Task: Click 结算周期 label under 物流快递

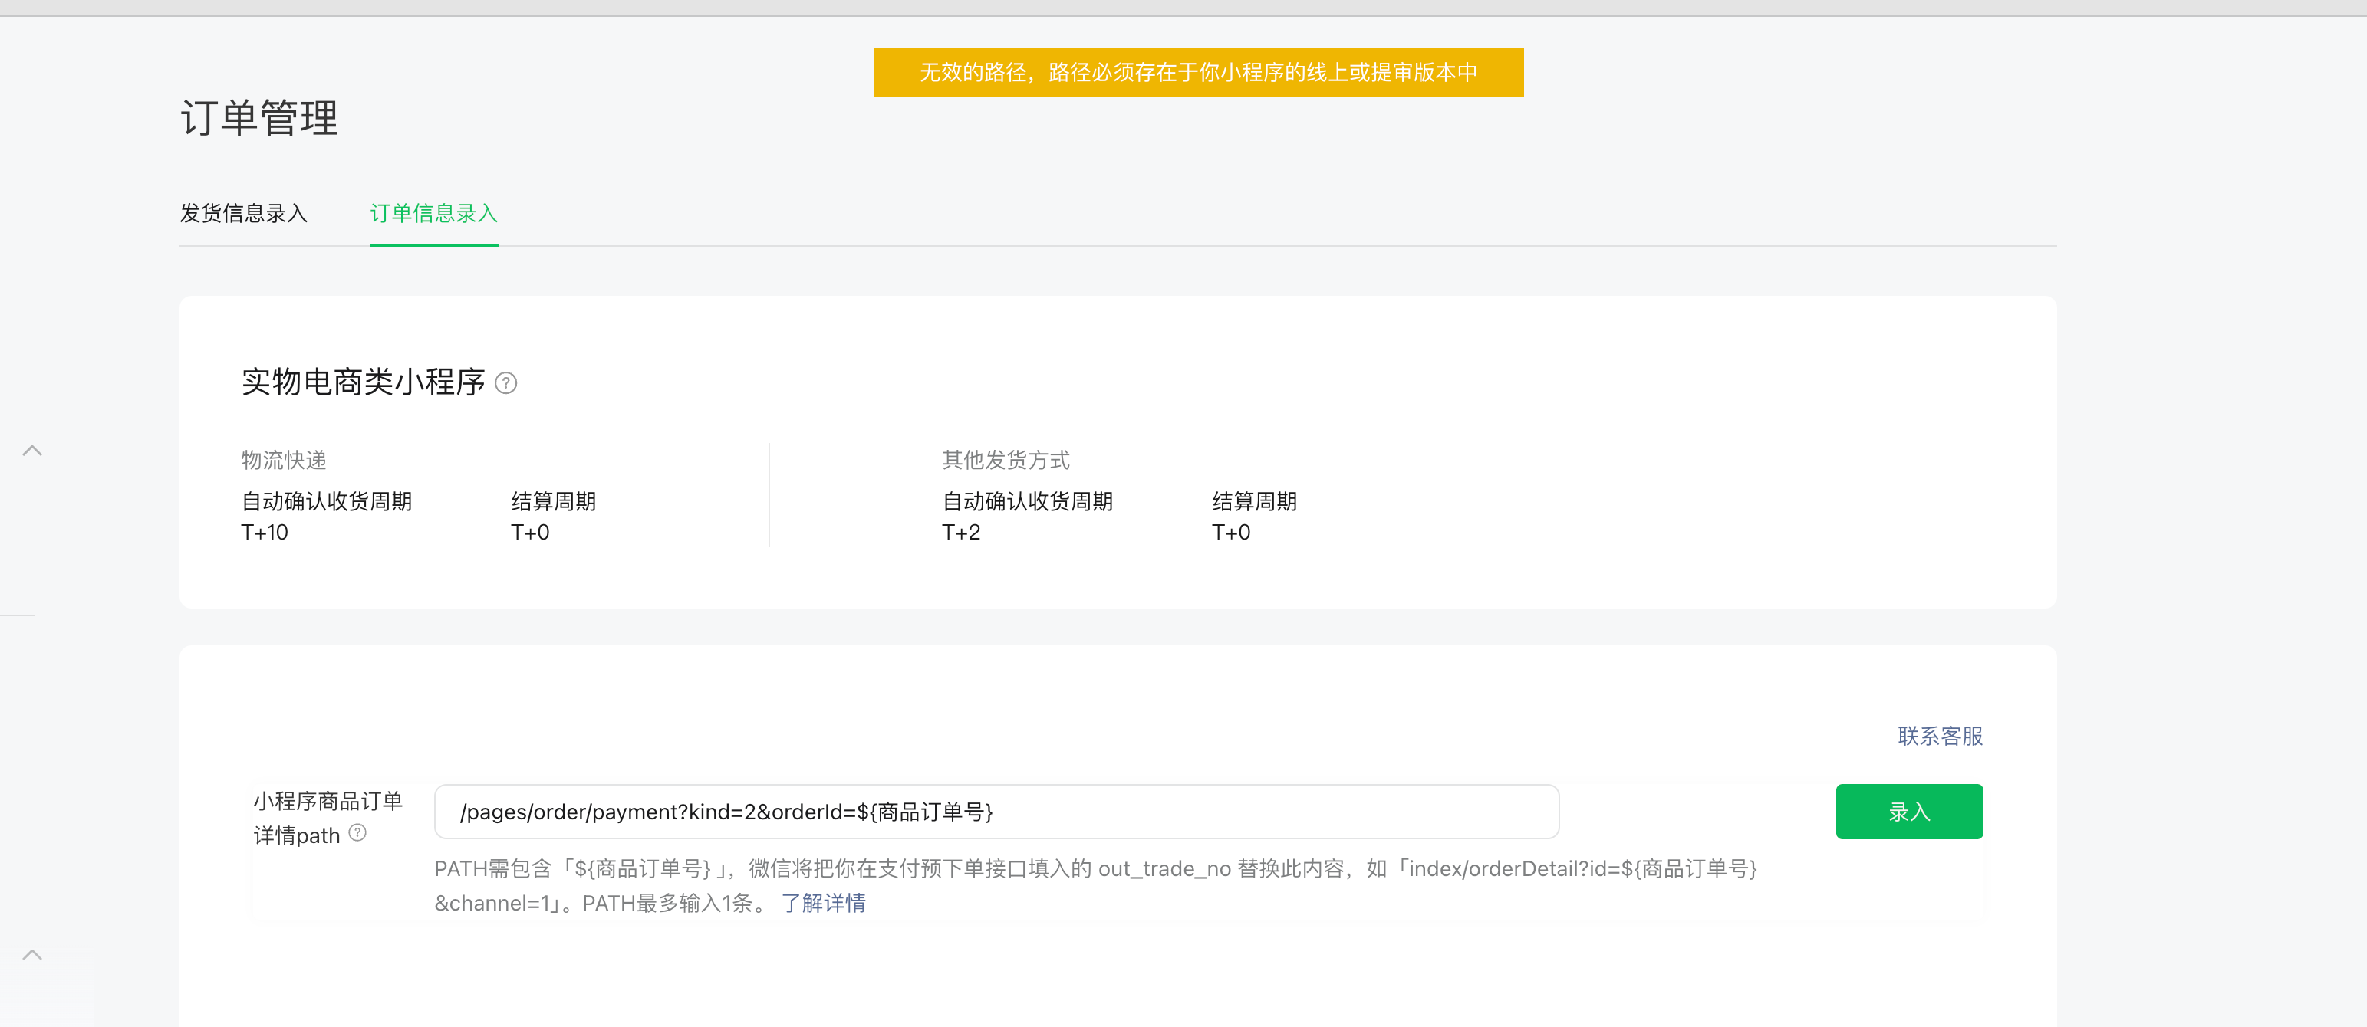Action: [553, 501]
